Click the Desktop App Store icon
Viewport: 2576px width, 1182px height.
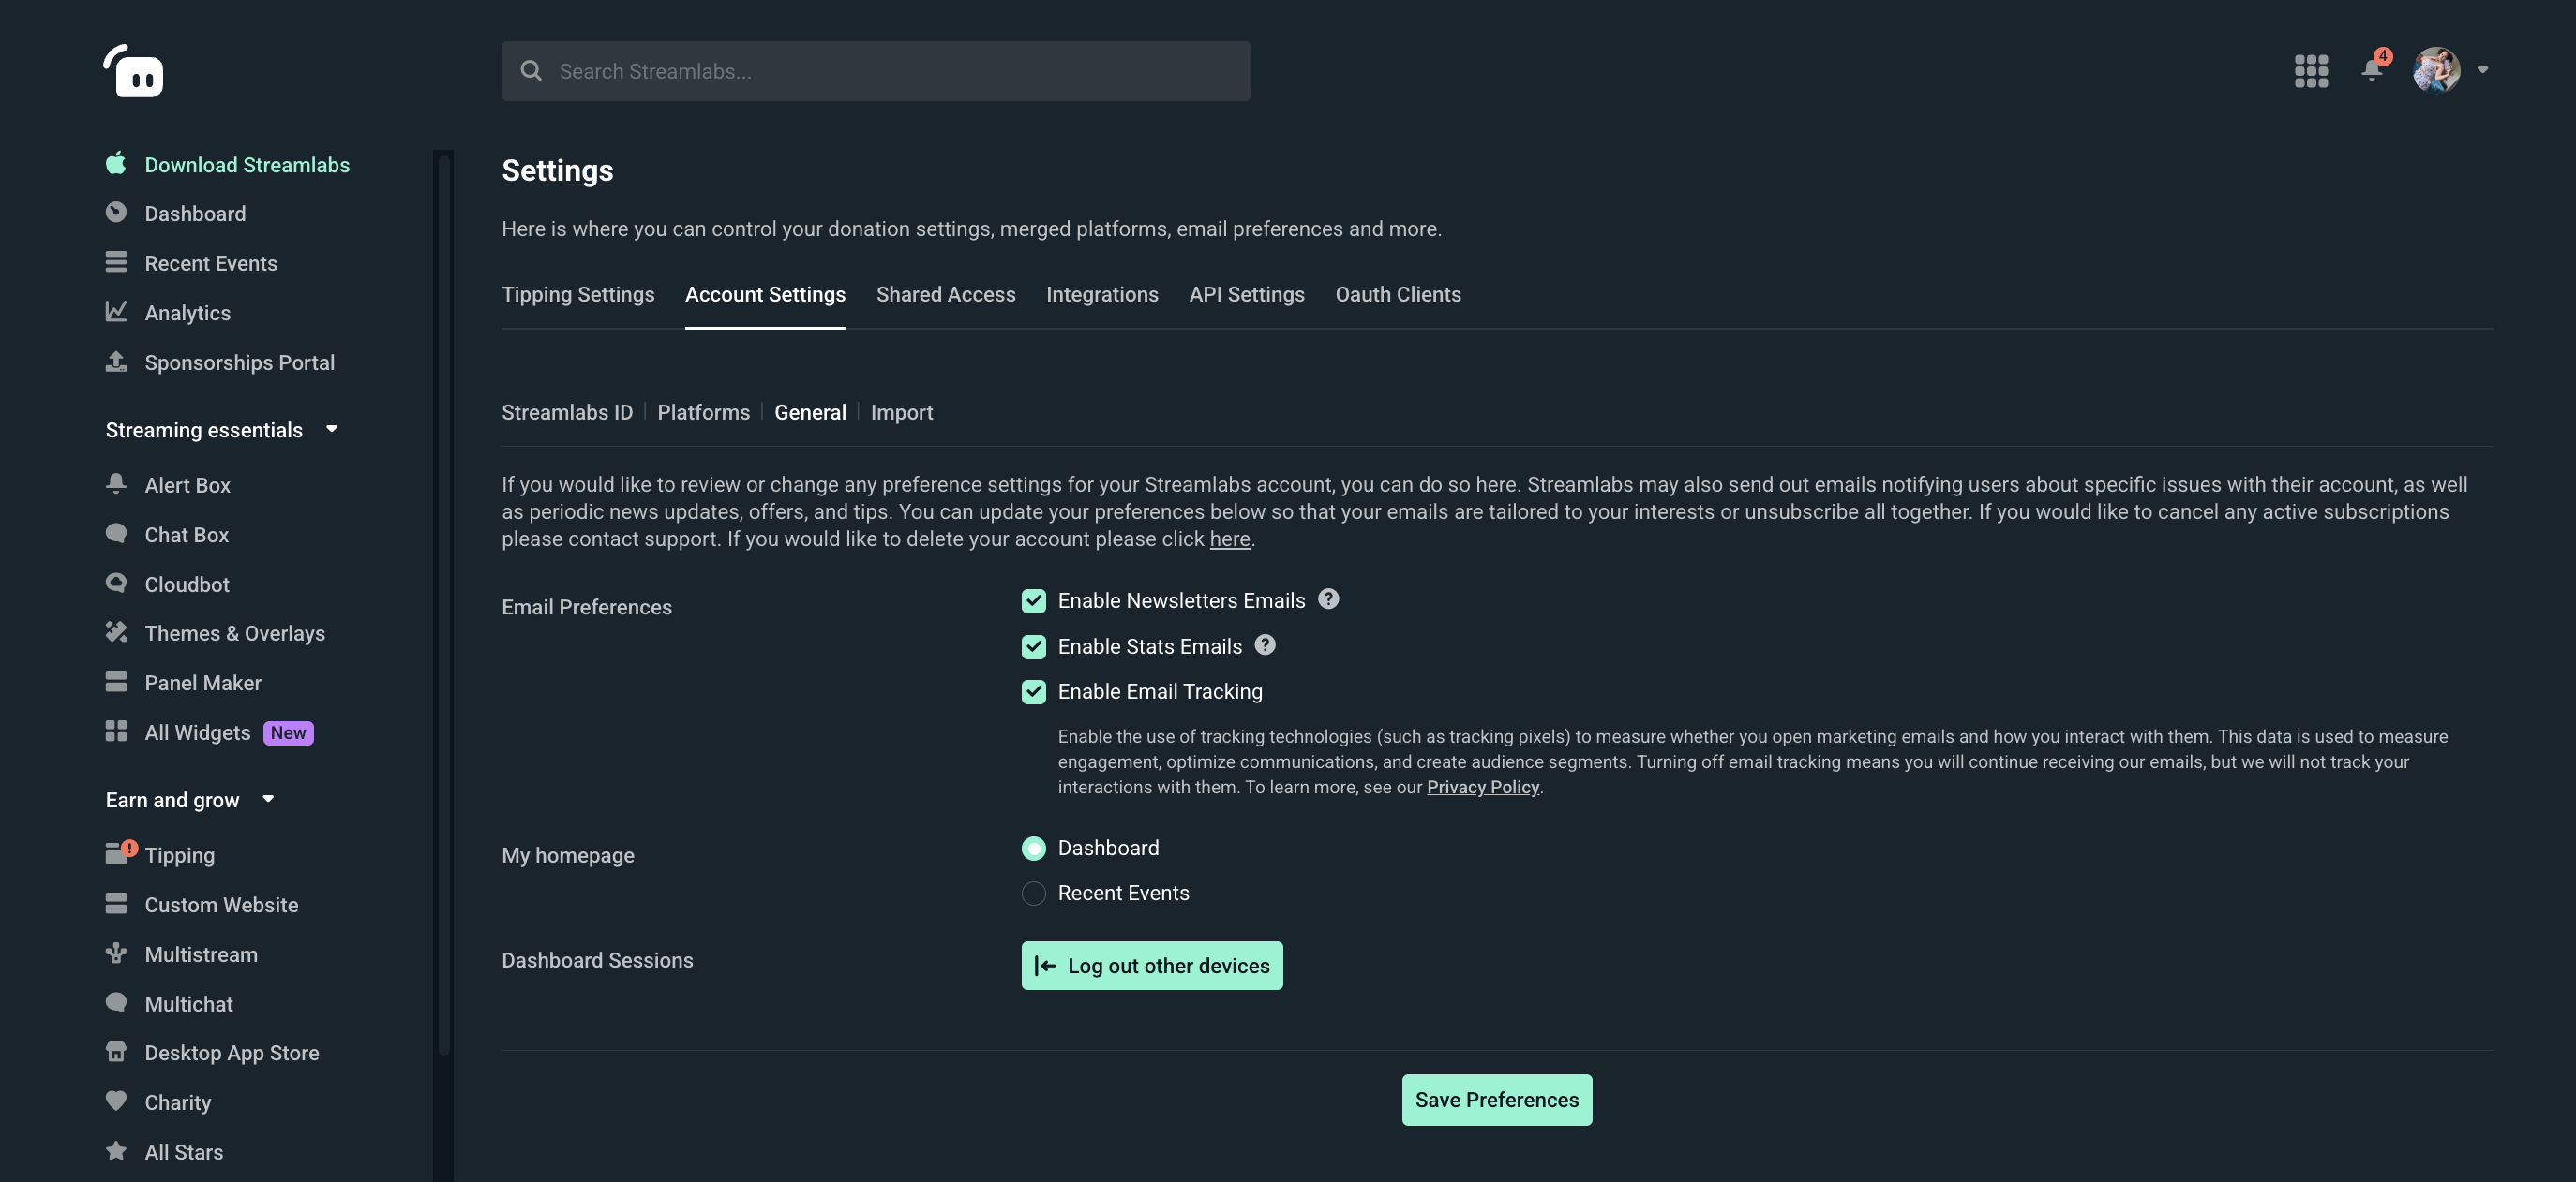click(116, 1052)
